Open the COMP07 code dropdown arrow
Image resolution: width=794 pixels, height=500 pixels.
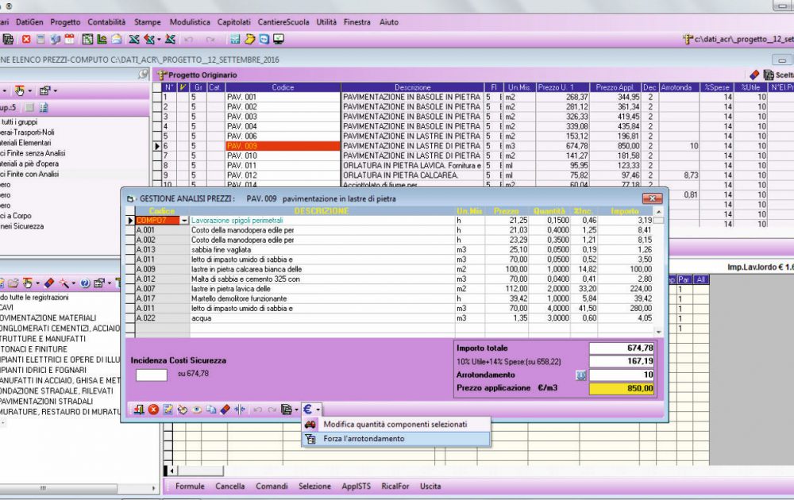184,221
